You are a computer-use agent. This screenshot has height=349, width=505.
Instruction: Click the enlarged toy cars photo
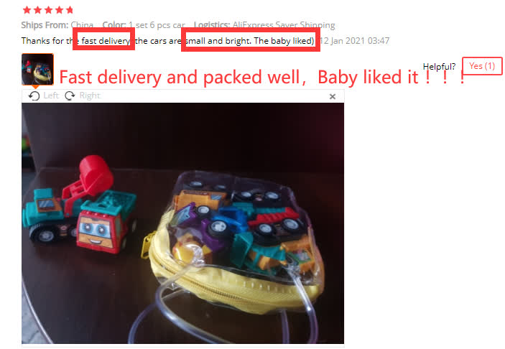click(x=182, y=223)
